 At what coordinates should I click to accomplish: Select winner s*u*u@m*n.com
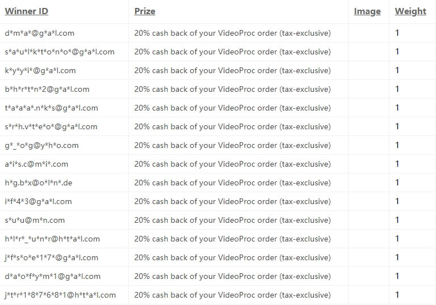click(35, 220)
